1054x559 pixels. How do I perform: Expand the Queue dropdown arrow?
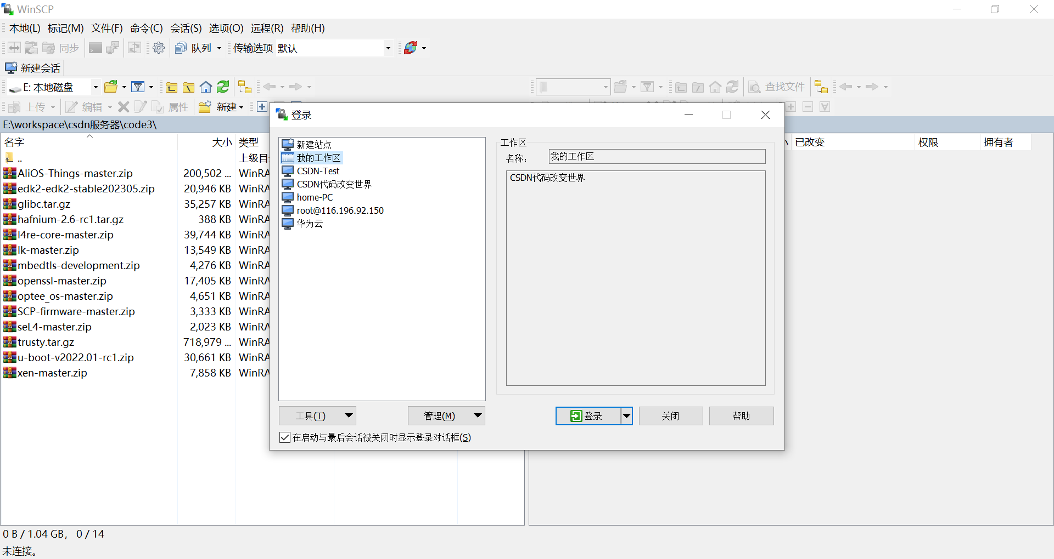tap(219, 48)
